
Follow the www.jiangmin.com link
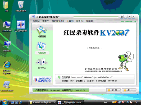pyautogui.click(x=128, y=22)
